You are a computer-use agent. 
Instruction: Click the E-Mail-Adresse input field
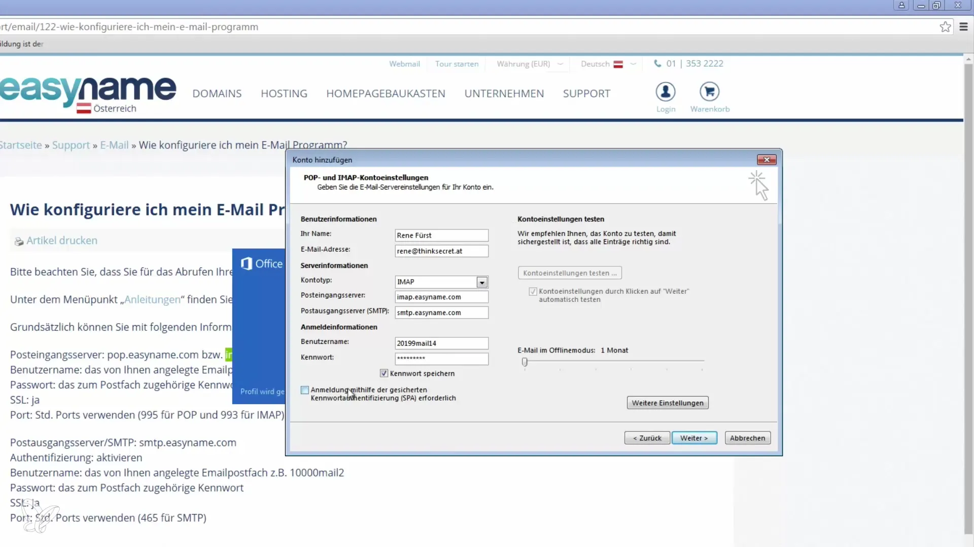coord(441,251)
